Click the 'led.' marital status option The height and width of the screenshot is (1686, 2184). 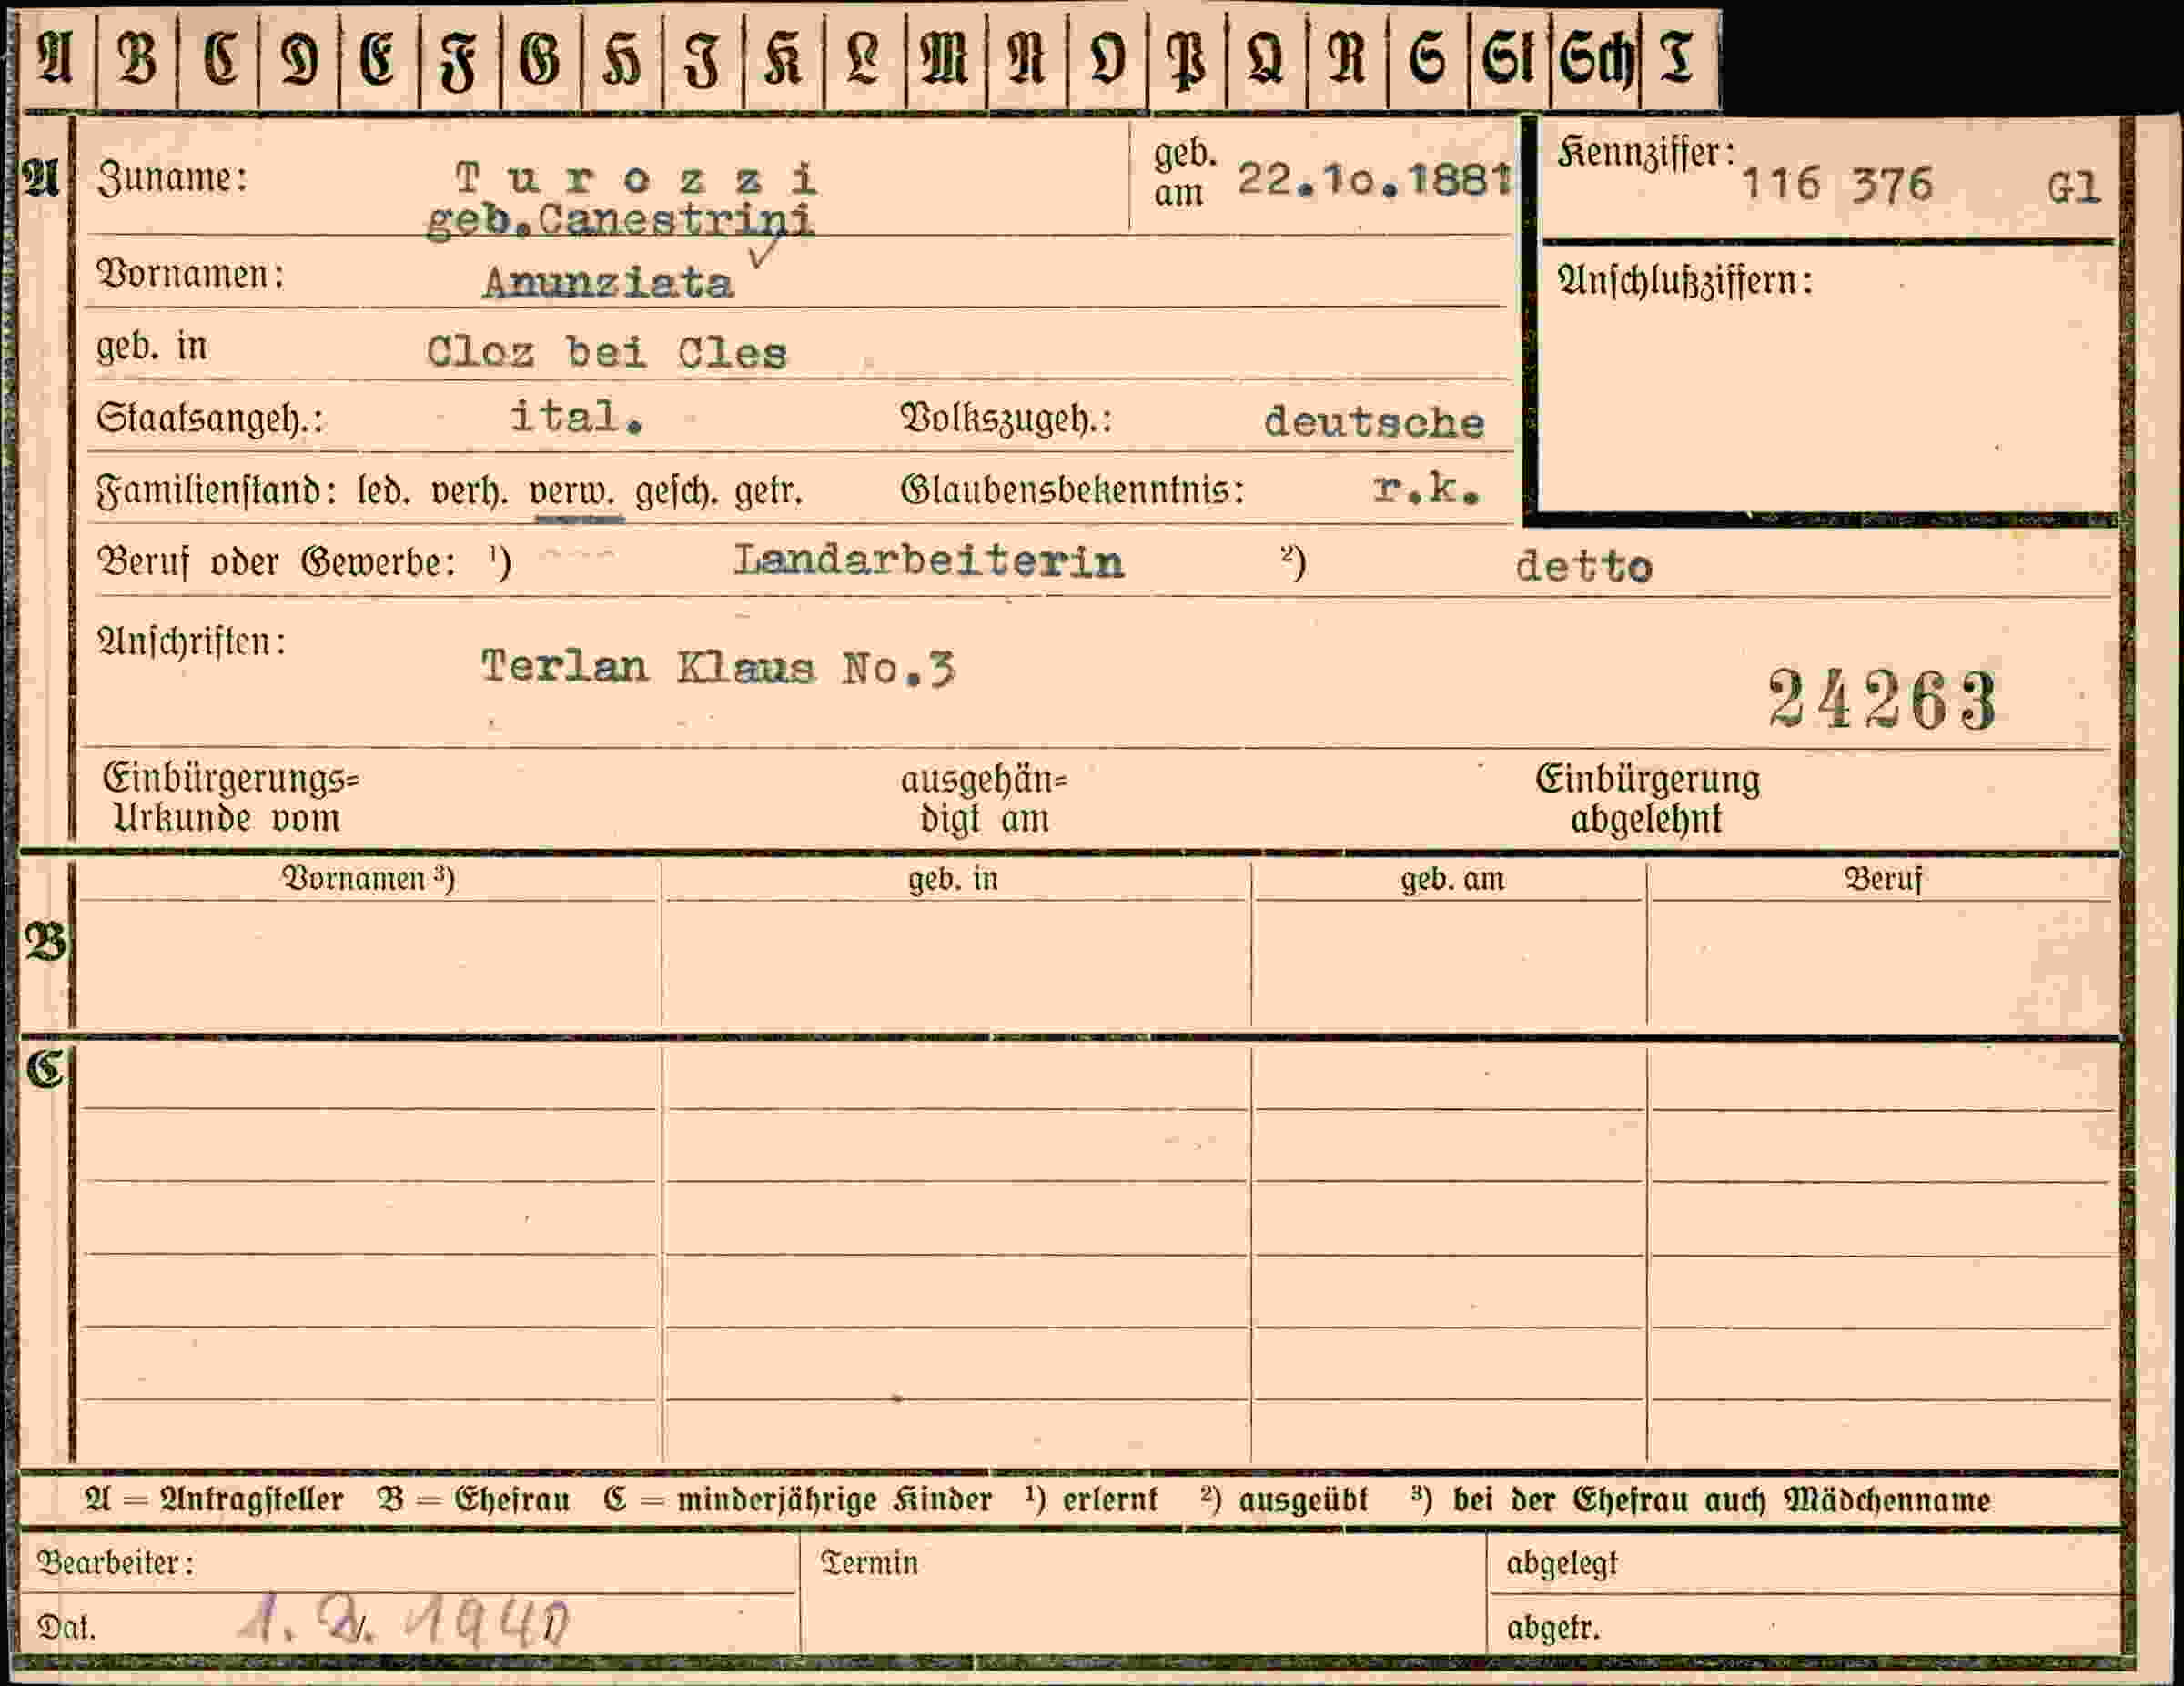(x=384, y=492)
